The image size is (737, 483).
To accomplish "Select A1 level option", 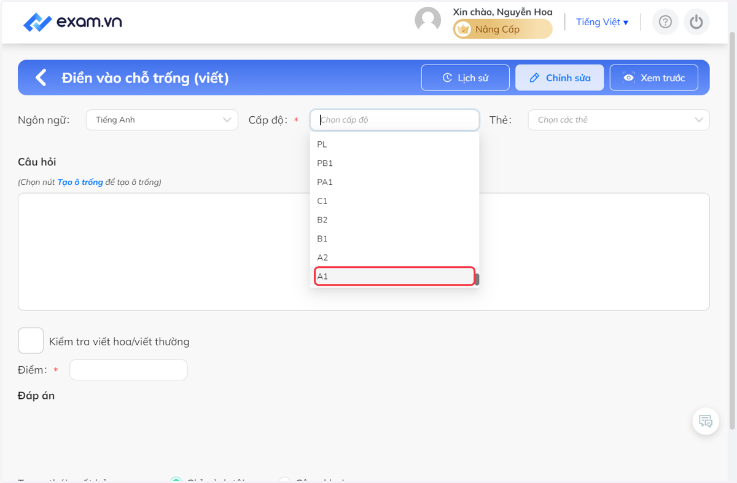I will click(394, 277).
